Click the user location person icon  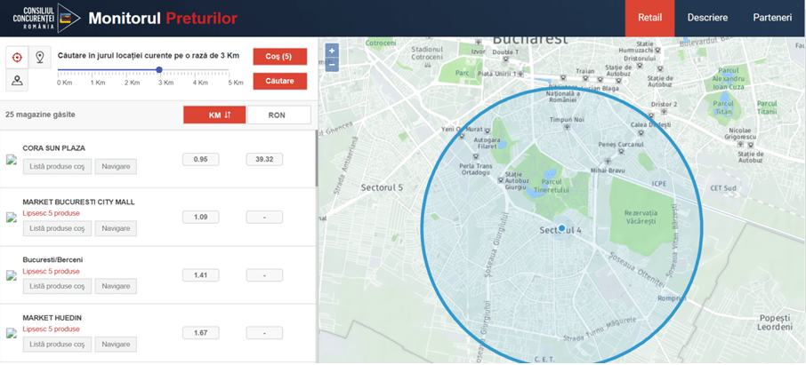point(17,80)
